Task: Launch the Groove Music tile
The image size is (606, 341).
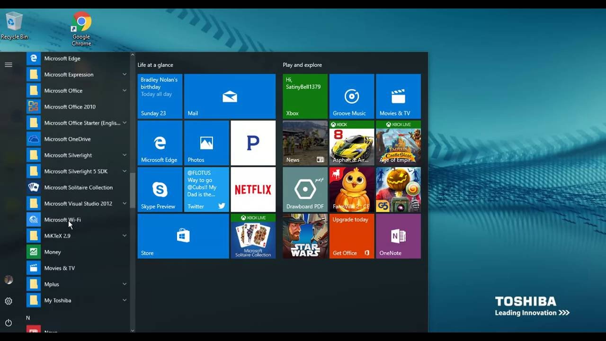Action: point(352,96)
